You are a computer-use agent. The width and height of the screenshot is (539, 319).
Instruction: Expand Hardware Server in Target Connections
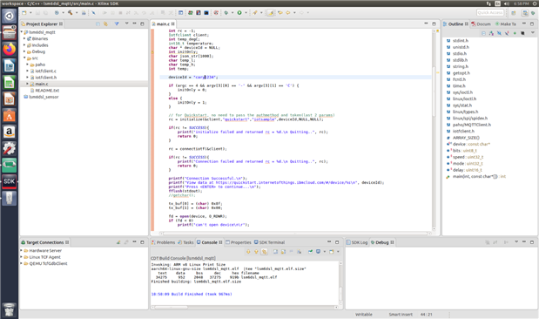tap(22, 250)
